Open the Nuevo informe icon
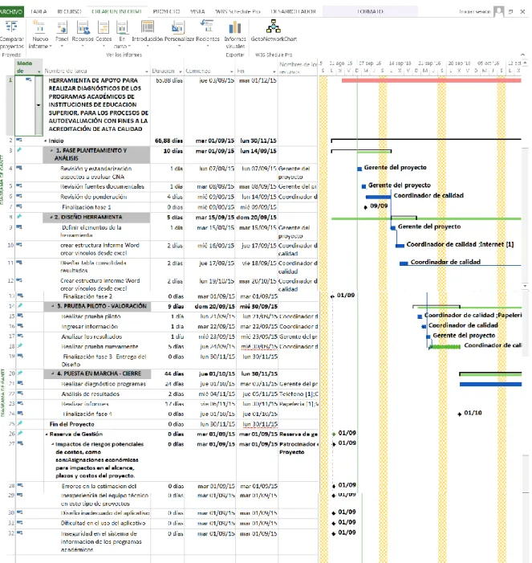 (39, 27)
